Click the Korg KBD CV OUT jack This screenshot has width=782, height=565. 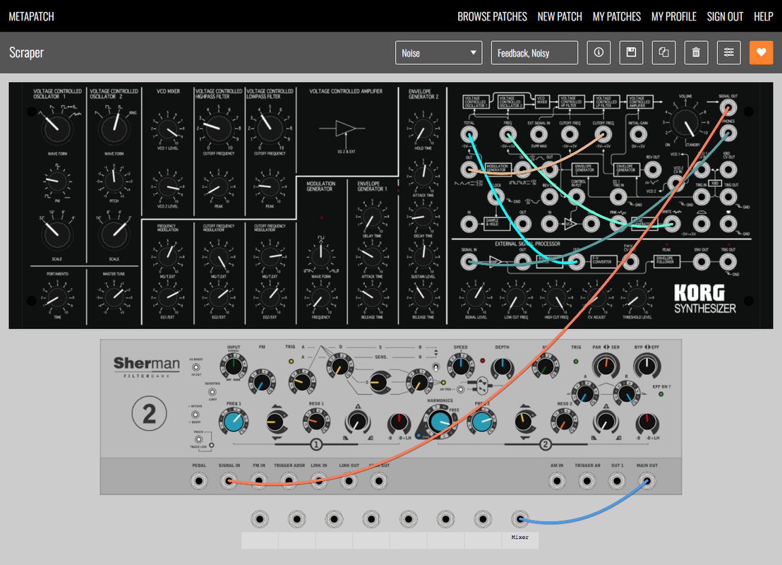pos(728,169)
